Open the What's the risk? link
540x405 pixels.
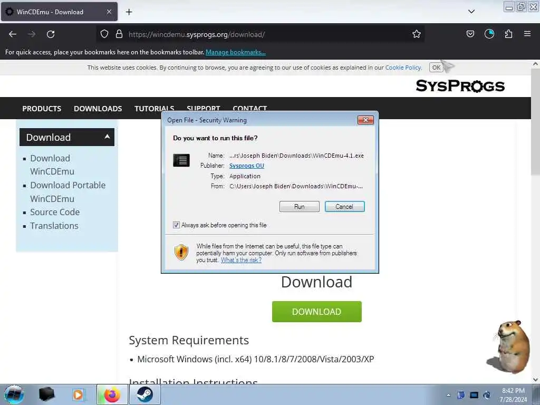click(x=241, y=260)
